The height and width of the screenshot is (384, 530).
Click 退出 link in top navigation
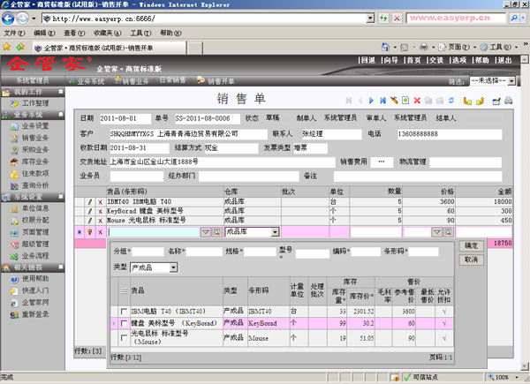tap(504, 60)
